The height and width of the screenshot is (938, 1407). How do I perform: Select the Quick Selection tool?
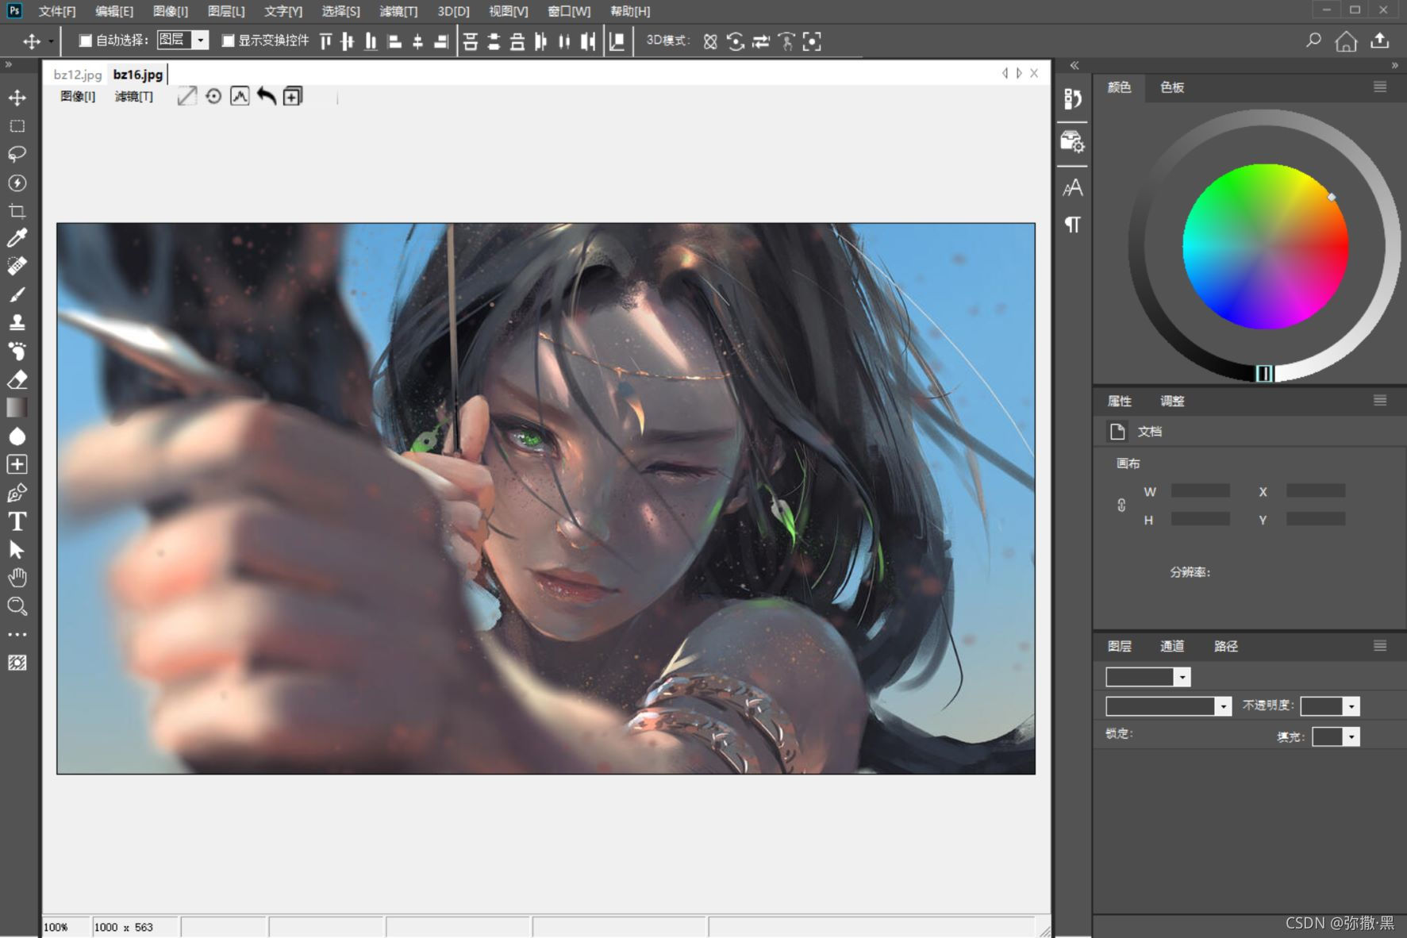point(17,183)
